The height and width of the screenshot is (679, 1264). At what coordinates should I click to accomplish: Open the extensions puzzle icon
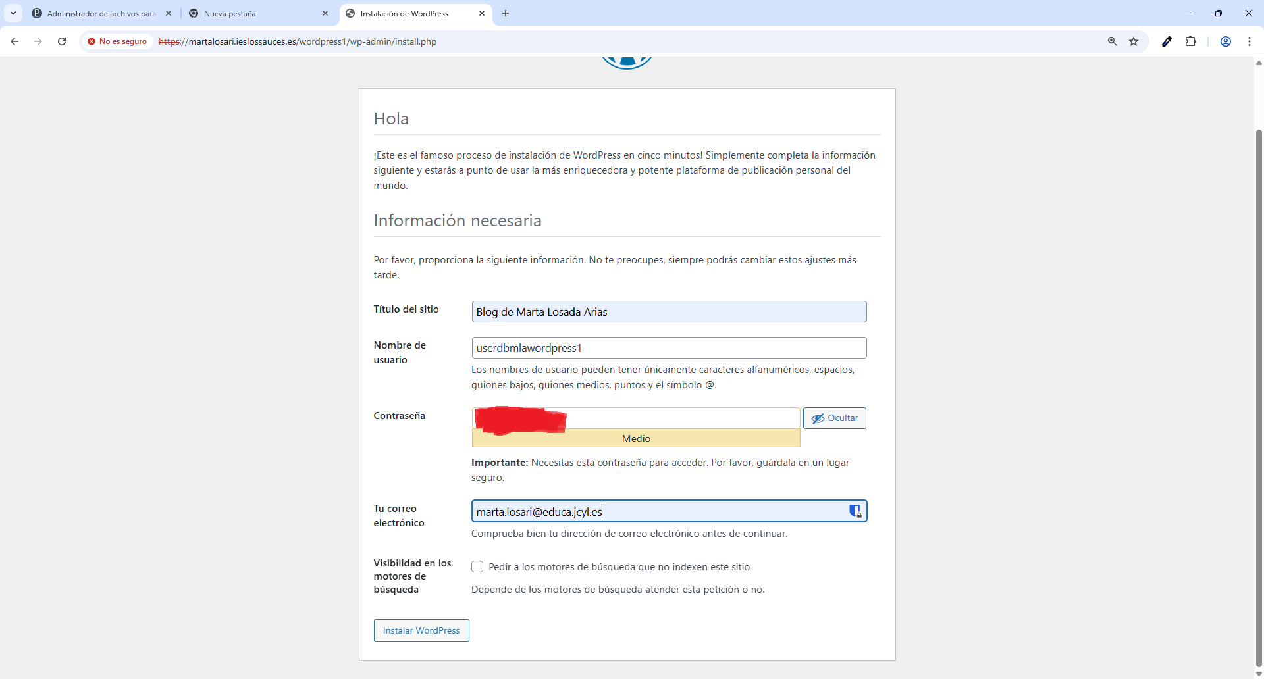[1190, 41]
